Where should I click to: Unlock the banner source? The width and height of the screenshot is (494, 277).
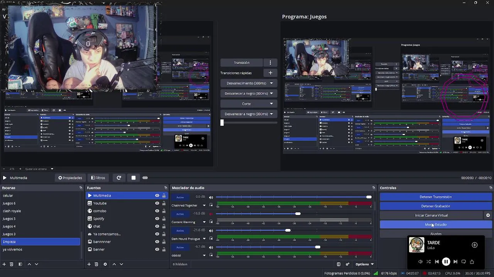164,249
